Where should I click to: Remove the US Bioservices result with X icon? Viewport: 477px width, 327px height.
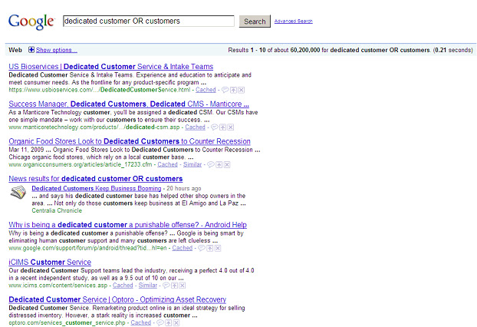click(x=242, y=90)
